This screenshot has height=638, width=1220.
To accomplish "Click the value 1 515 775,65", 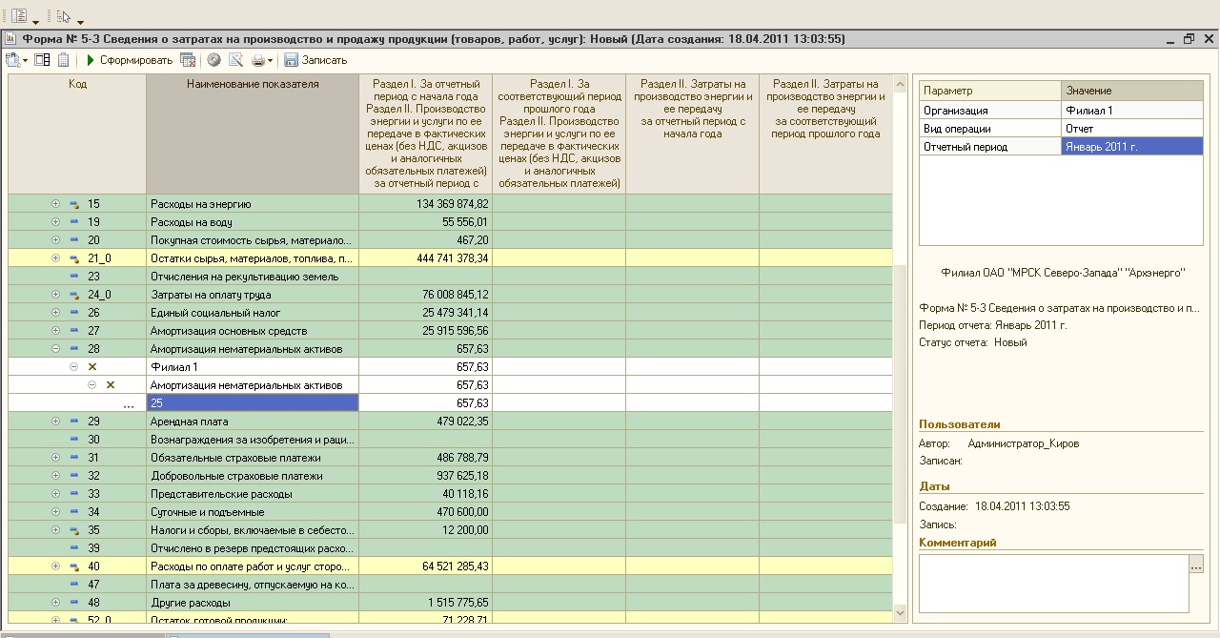I will tap(458, 603).
